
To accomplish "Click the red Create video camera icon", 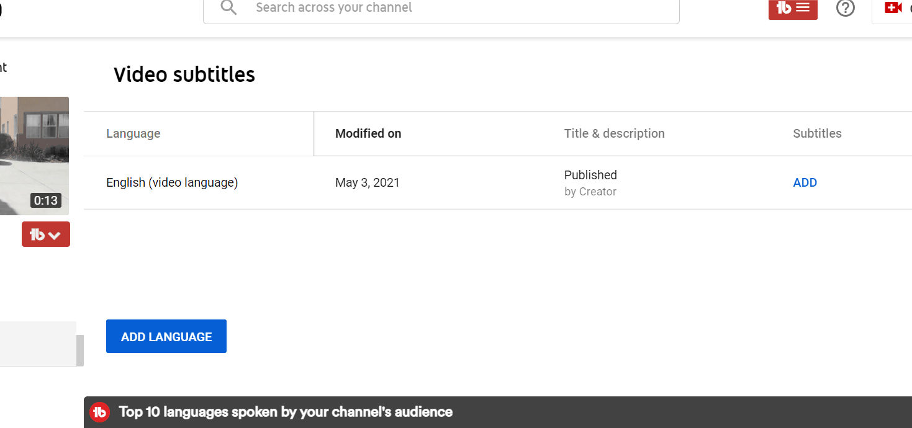I will [893, 8].
